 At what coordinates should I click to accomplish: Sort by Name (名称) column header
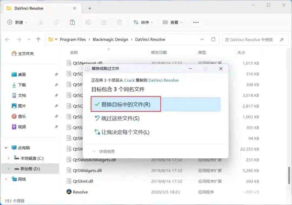(x=74, y=53)
